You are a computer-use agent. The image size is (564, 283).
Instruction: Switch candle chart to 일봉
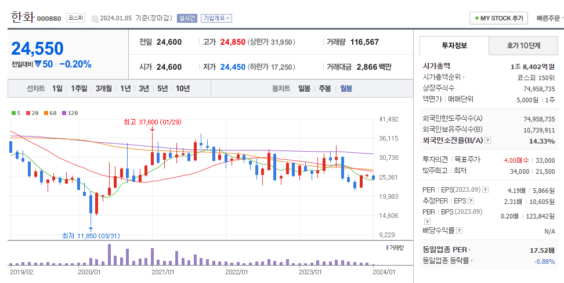[x=304, y=88]
